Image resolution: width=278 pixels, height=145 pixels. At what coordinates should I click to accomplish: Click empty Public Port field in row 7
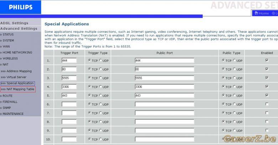click(x=164, y=113)
